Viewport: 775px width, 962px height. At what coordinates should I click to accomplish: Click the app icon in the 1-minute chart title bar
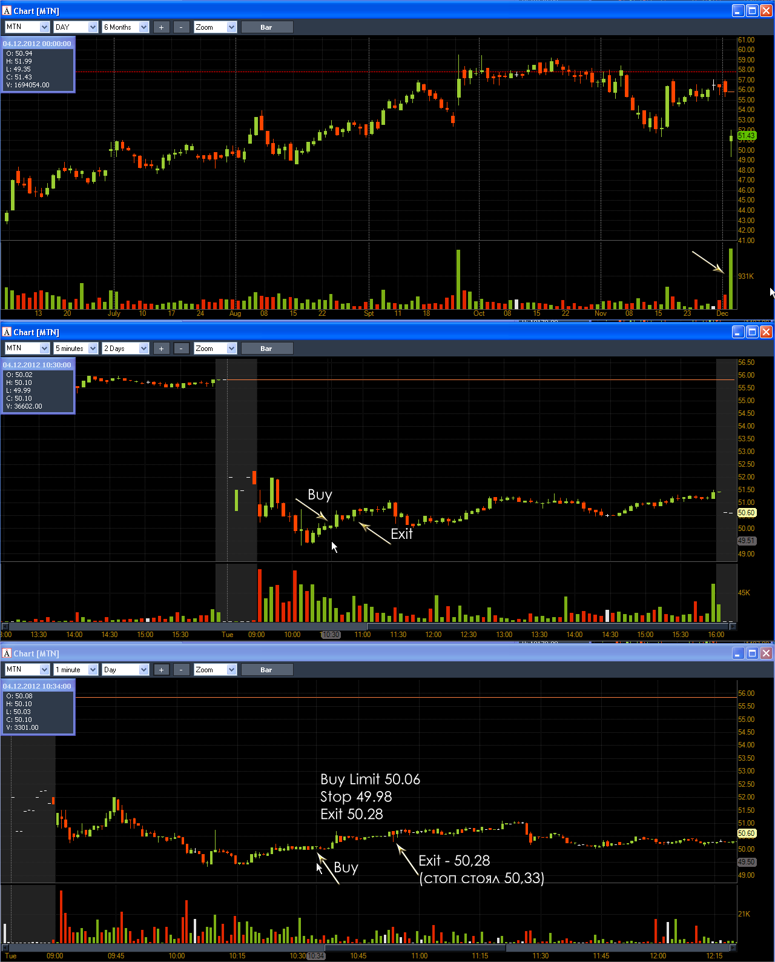tap(7, 653)
